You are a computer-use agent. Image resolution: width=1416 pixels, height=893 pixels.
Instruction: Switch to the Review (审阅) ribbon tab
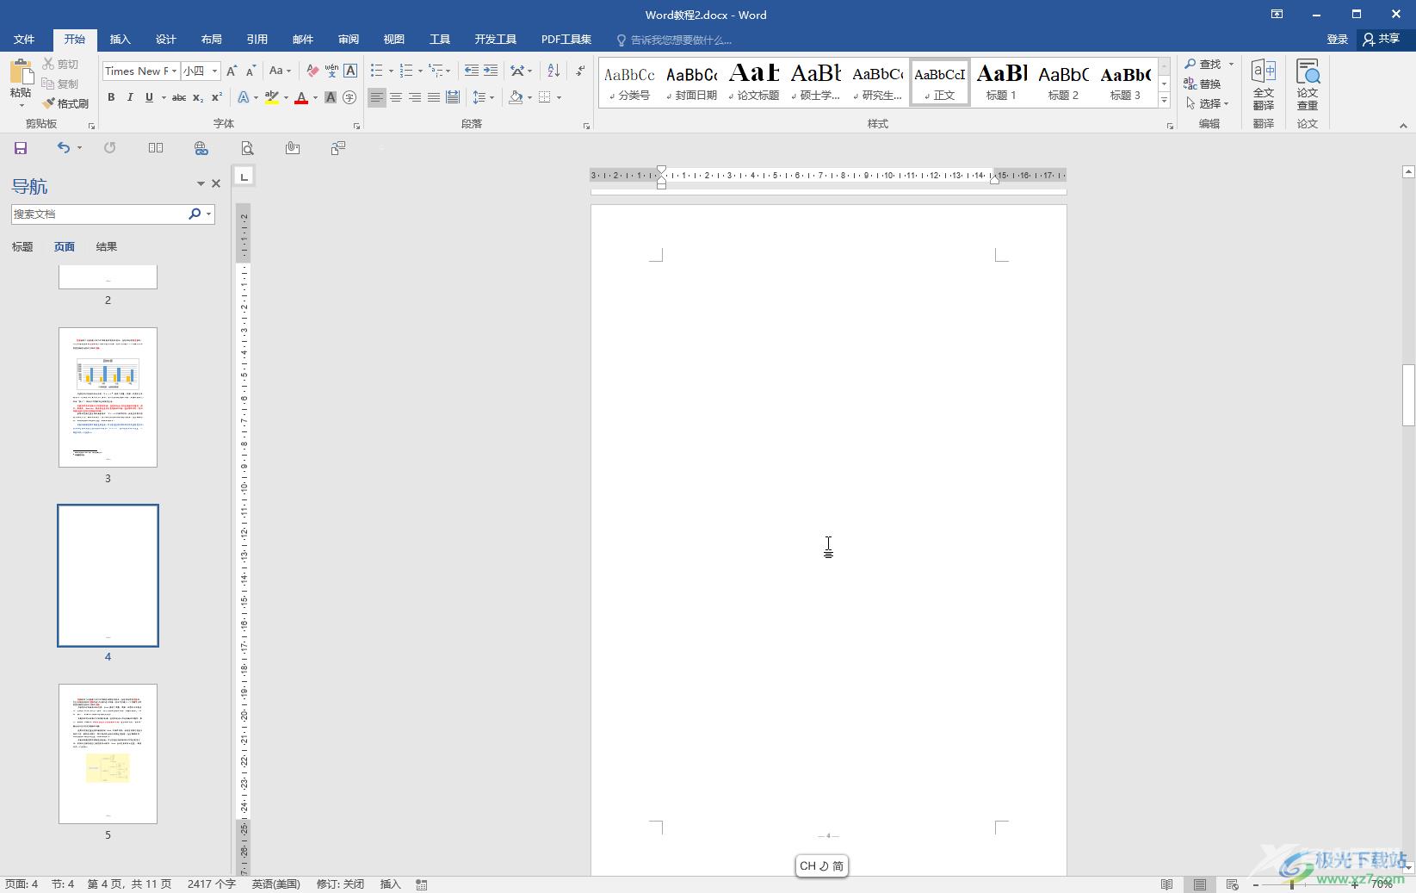point(349,40)
